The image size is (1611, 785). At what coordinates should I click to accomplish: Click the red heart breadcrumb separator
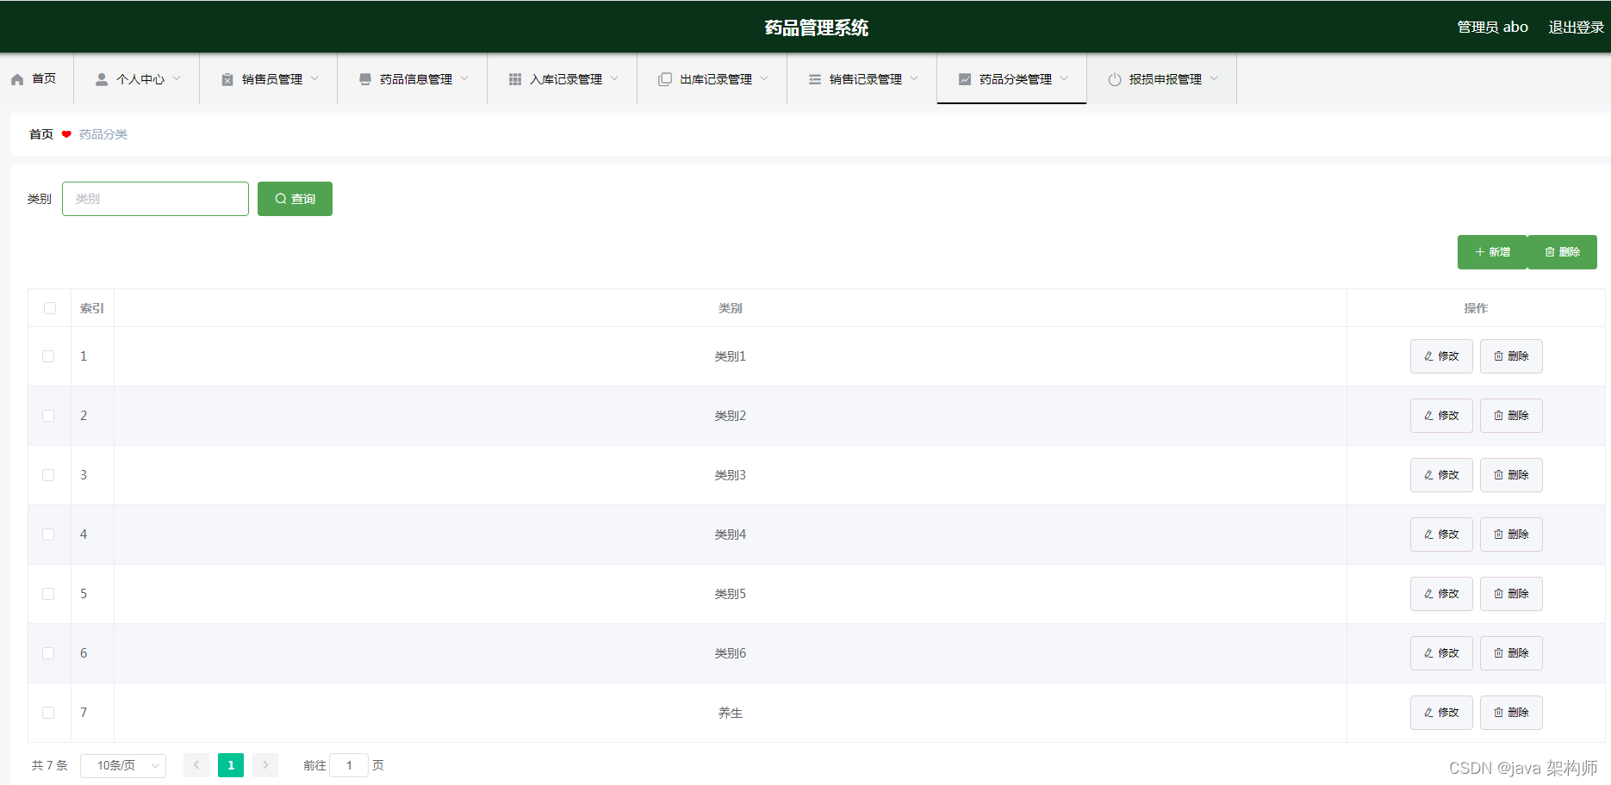point(66,134)
